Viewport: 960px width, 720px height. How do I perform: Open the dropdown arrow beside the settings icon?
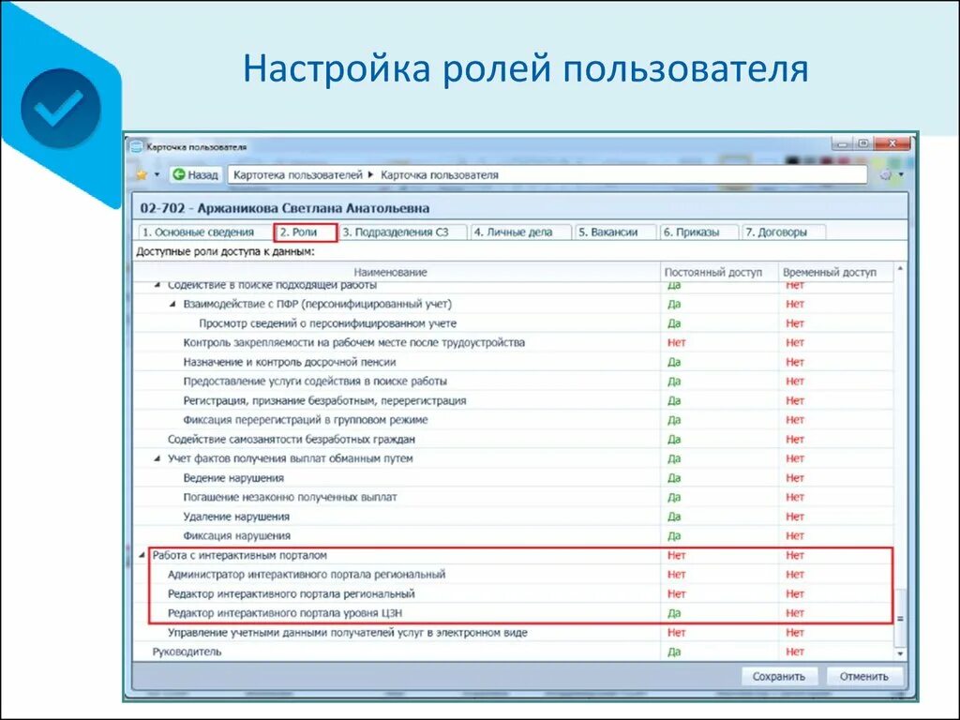901,175
